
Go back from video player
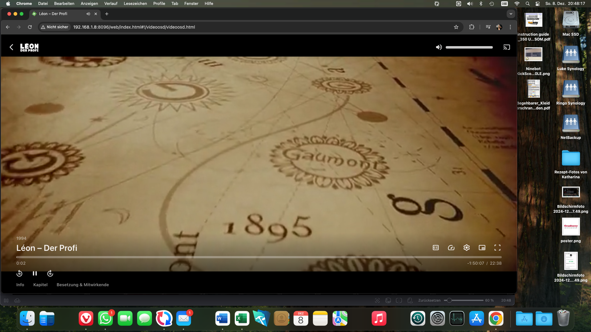(11, 47)
